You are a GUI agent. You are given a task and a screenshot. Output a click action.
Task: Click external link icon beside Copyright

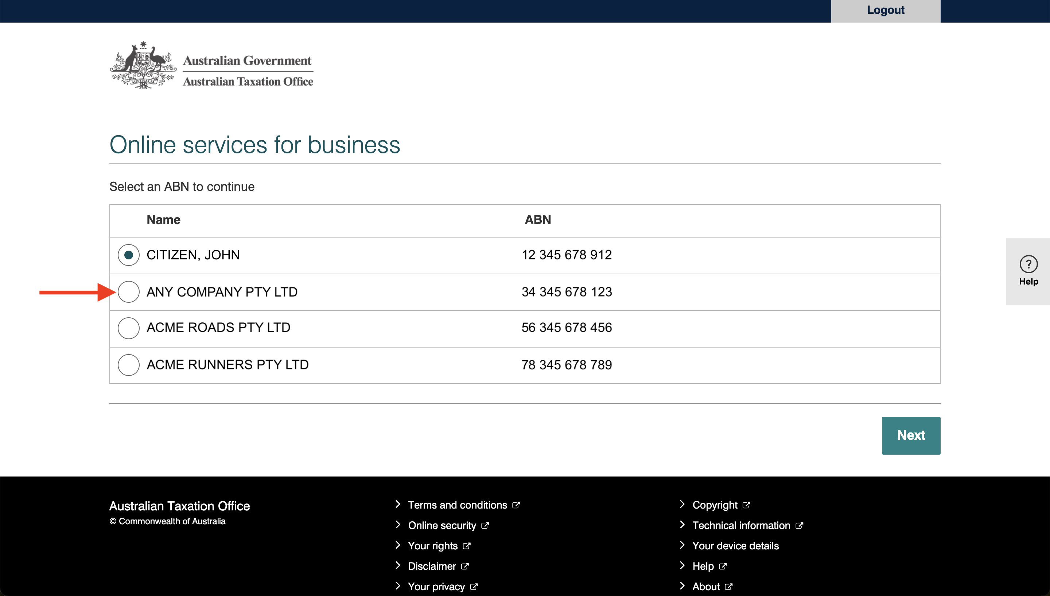tap(746, 505)
